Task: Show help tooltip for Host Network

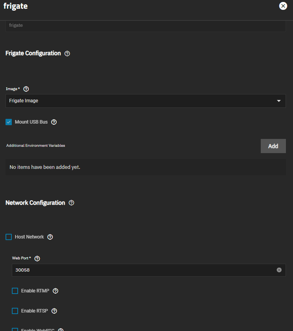Action: coord(50,237)
